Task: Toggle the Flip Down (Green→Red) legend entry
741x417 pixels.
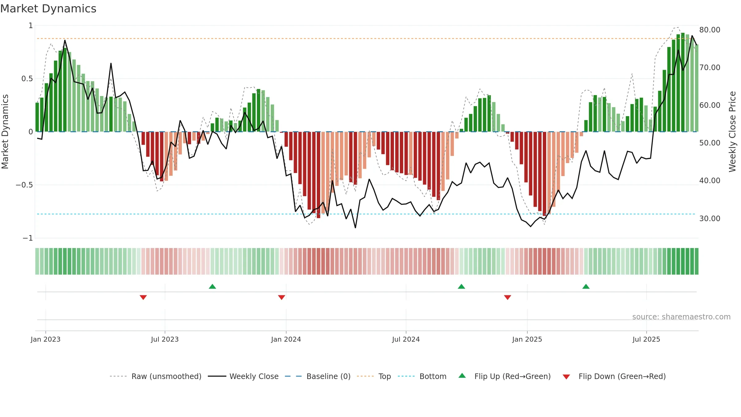Action: pyautogui.click(x=614, y=376)
